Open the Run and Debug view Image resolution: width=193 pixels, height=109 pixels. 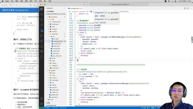coord(42,36)
